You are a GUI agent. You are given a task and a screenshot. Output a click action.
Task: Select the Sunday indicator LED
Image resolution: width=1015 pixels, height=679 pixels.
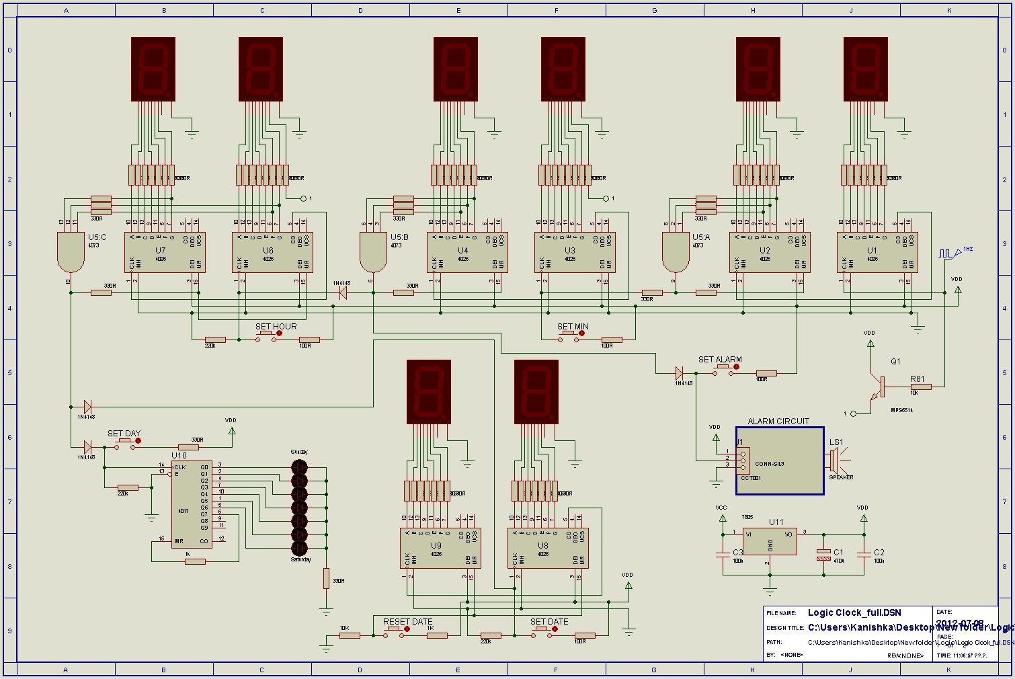pyautogui.click(x=299, y=467)
